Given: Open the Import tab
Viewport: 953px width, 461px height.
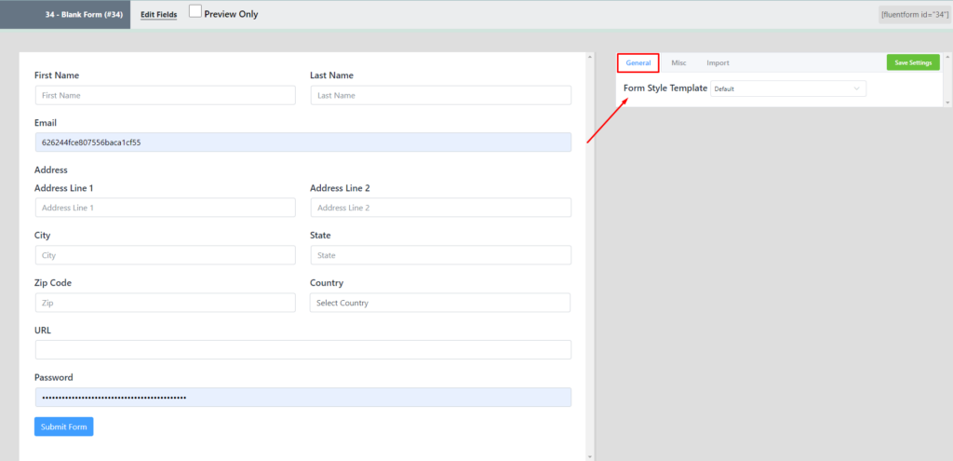Looking at the screenshot, I should tap(718, 62).
